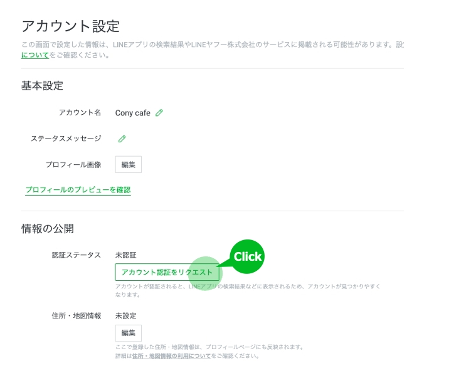Open the green についてlink at top
459x378 pixels.
tap(35, 55)
